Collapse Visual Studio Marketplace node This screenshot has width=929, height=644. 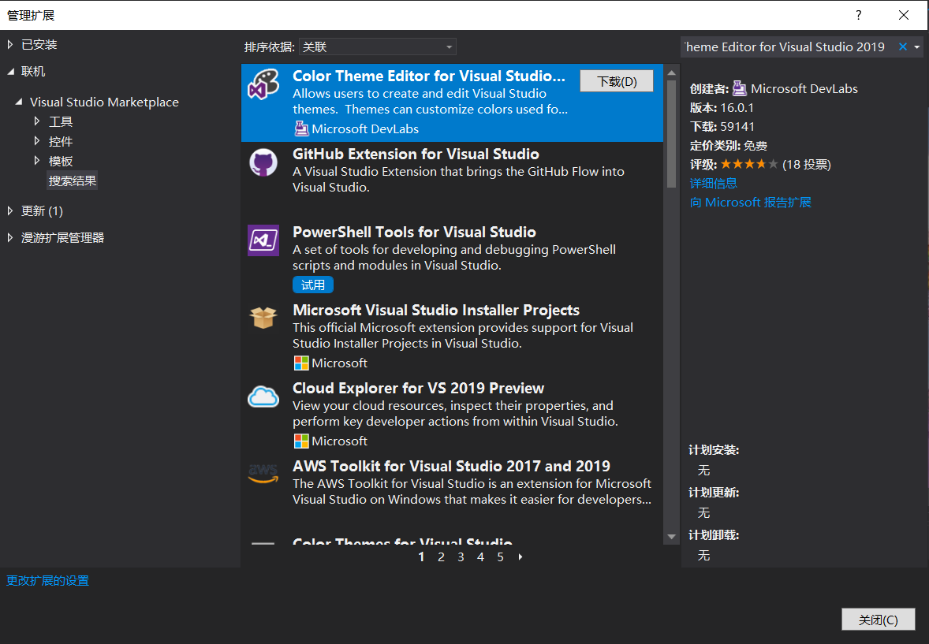tap(19, 102)
